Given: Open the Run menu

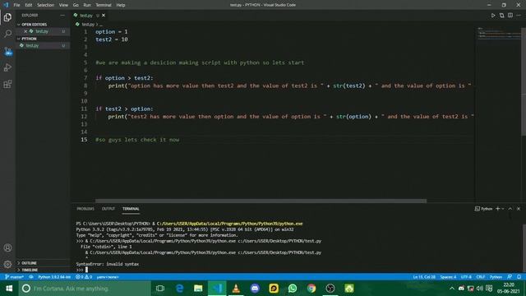Looking at the screenshot, I should tap(87, 5).
